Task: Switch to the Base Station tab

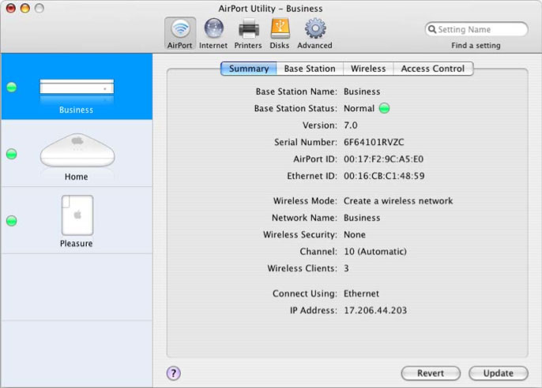Action: [x=310, y=69]
